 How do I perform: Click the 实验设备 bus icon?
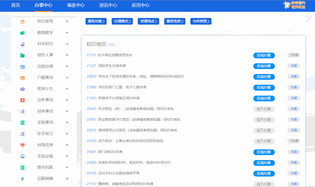(23, 156)
